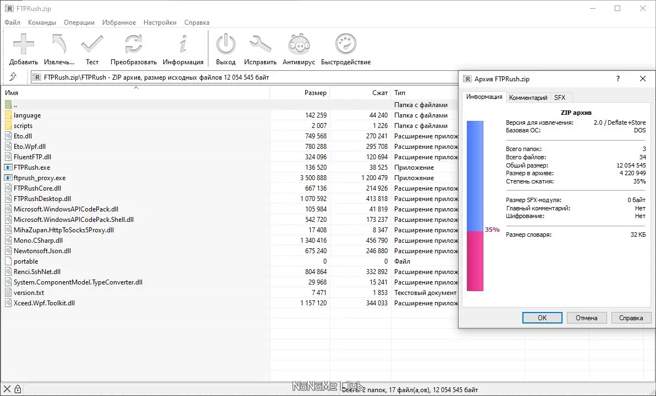Run the Тест archive check icon
The height and width of the screenshot is (396, 656).
point(92,44)
